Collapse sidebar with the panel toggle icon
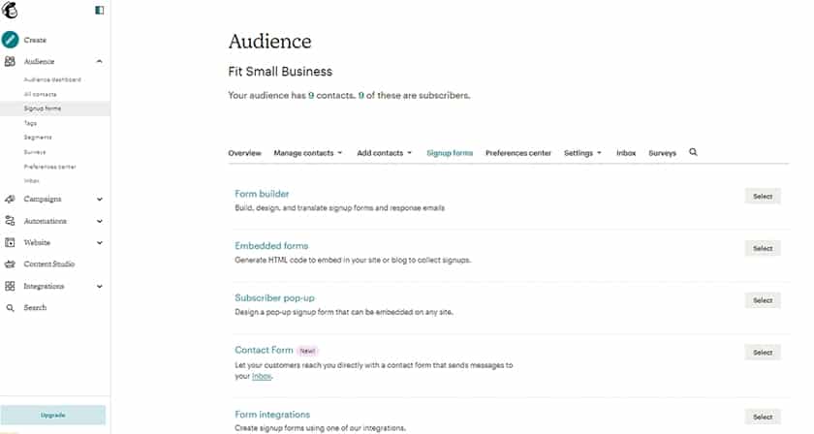The image size is (814, 434). [100, 11]
